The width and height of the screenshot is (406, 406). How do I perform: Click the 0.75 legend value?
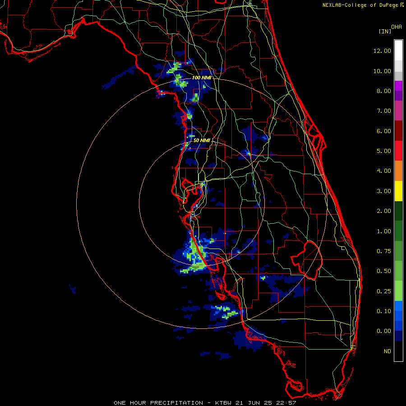[x=384, y=251]
